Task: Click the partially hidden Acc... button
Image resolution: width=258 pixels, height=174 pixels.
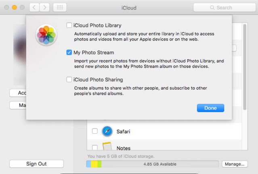Action: (18, 93)
